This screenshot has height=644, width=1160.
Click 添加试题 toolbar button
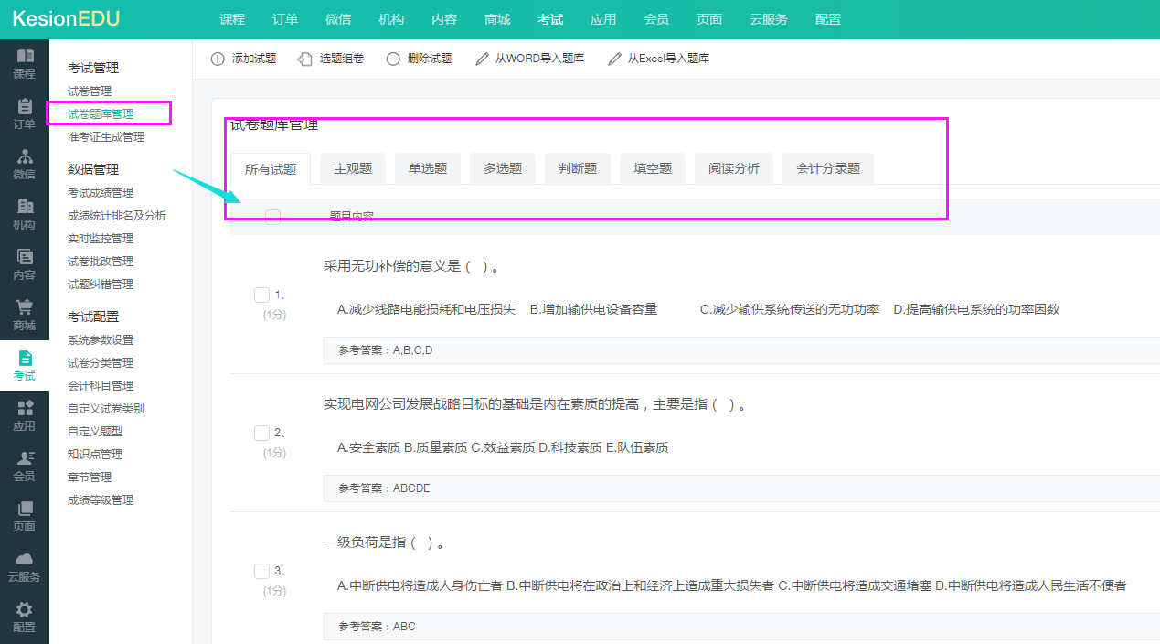coord(243,59)
